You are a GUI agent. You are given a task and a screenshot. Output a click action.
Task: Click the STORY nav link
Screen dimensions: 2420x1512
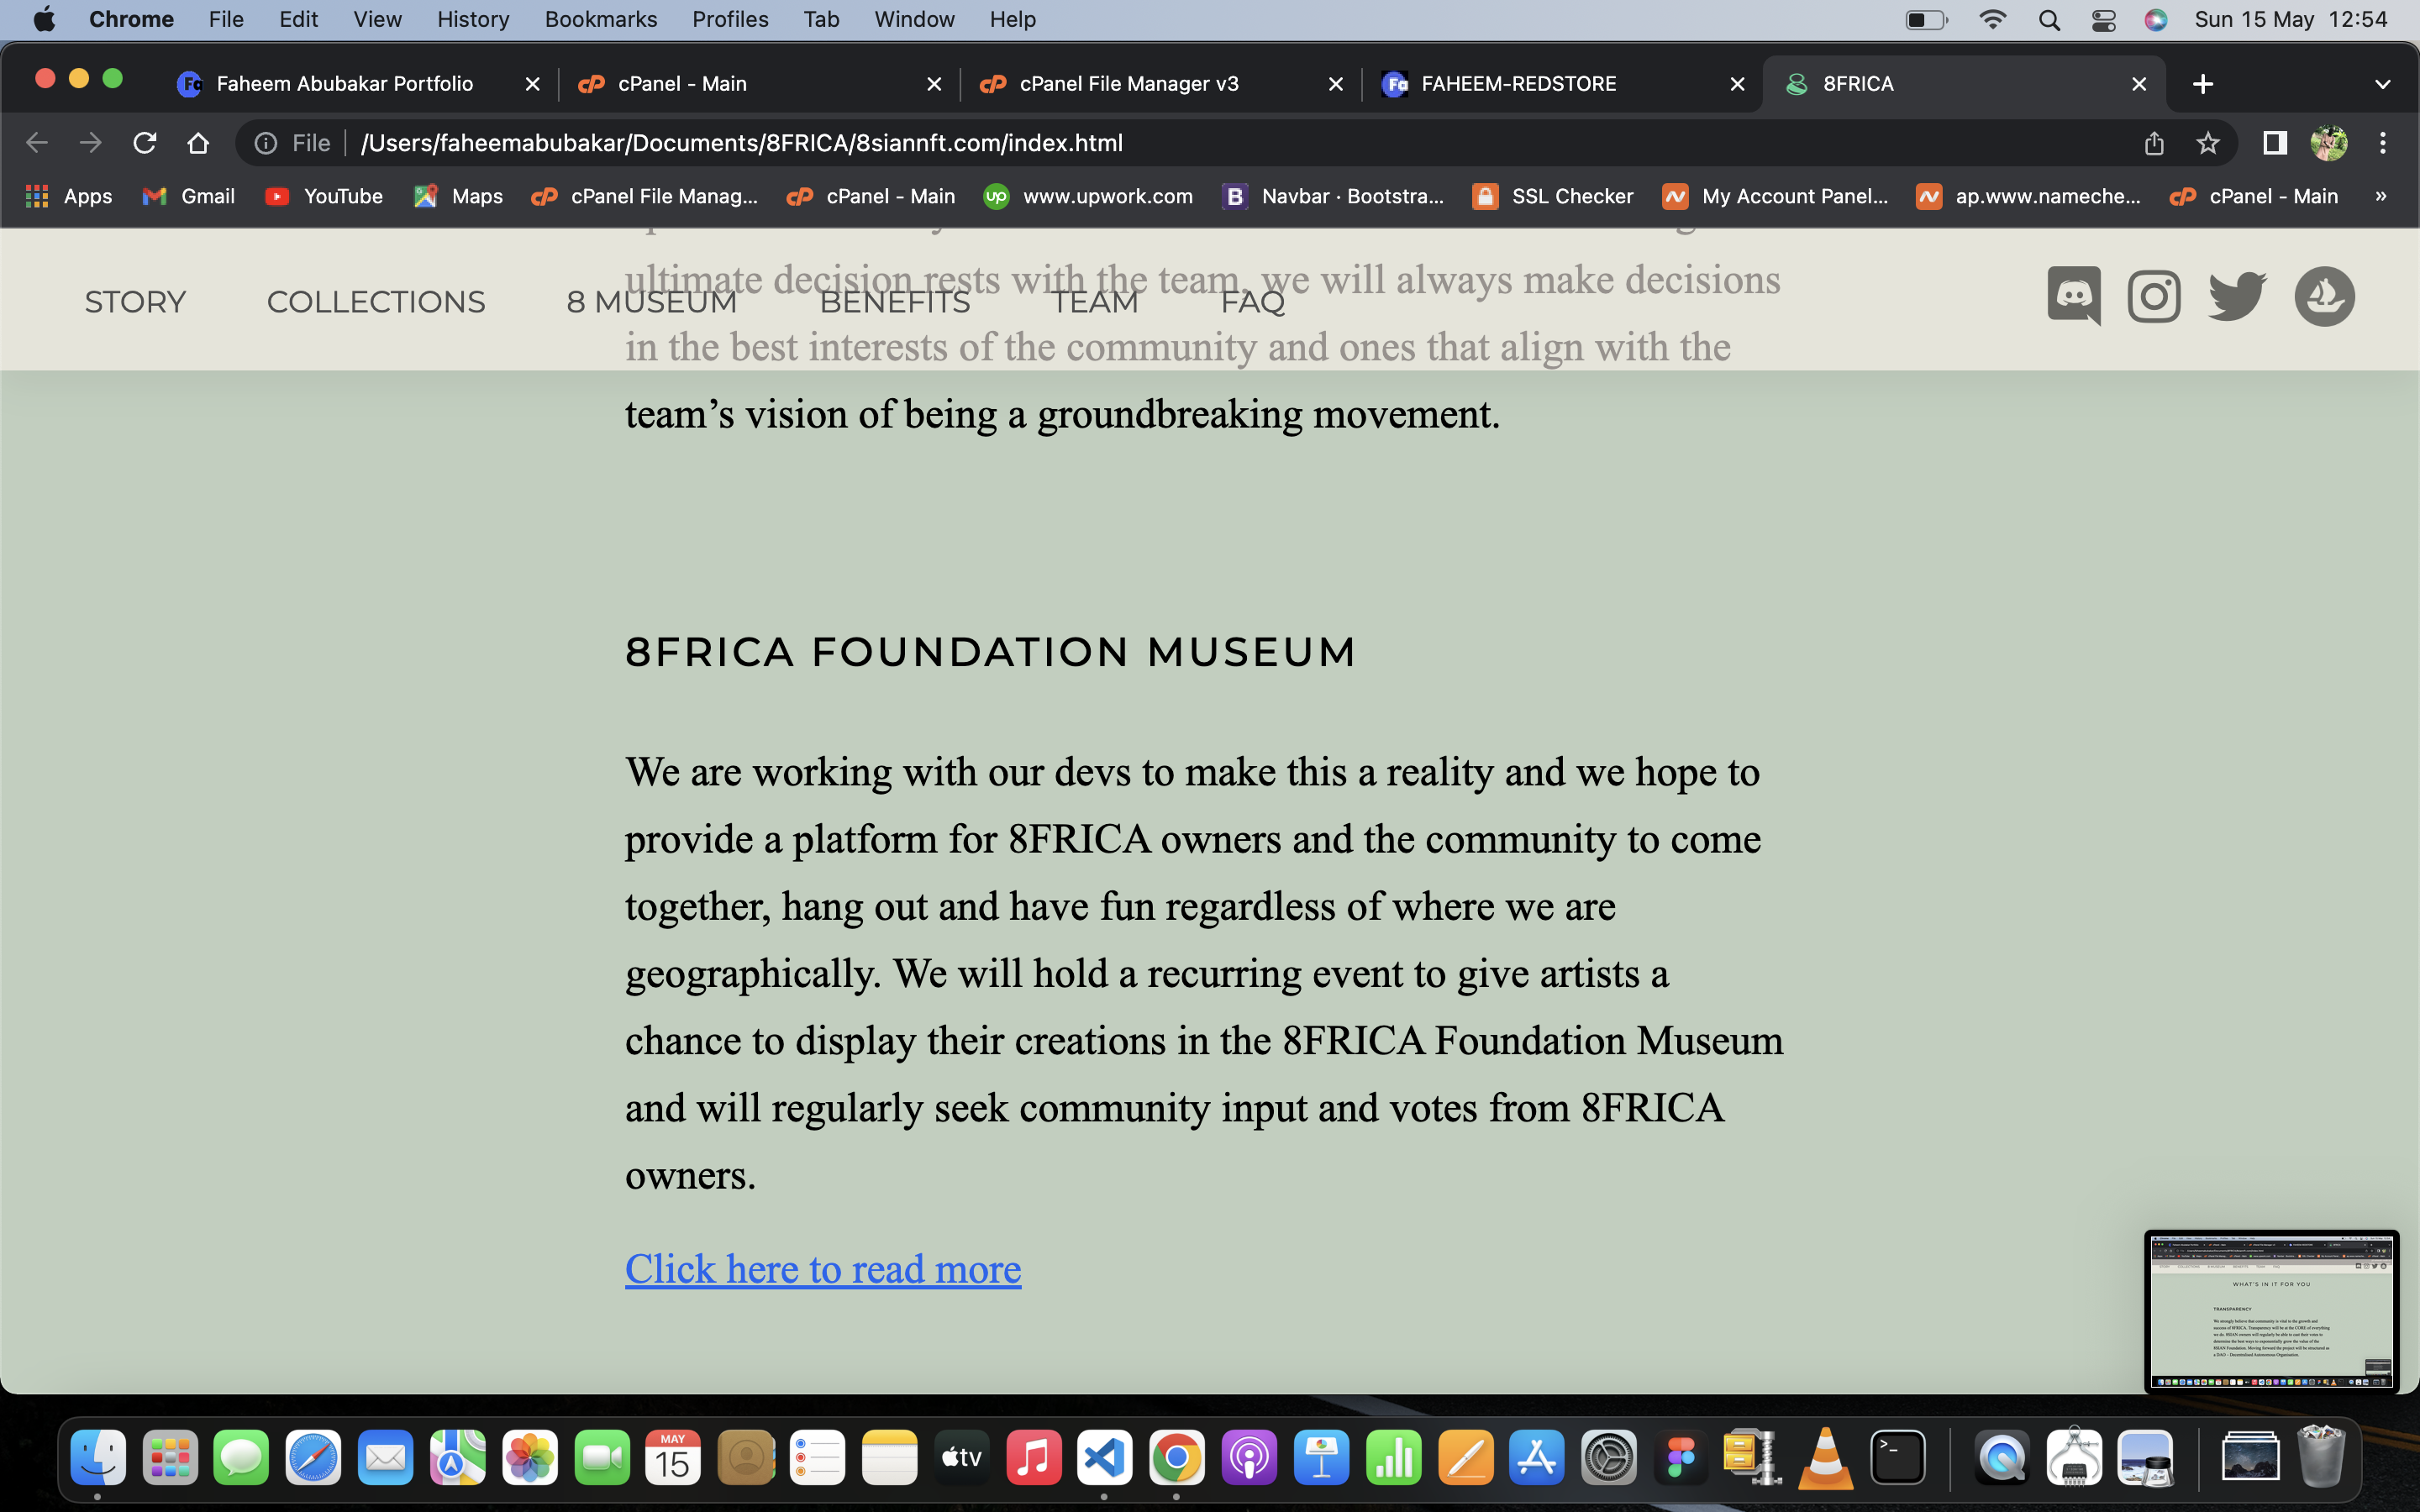click(135, 302)
